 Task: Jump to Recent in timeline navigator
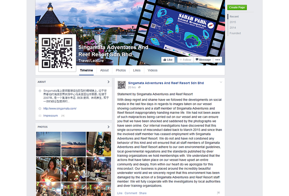[234, 17]
